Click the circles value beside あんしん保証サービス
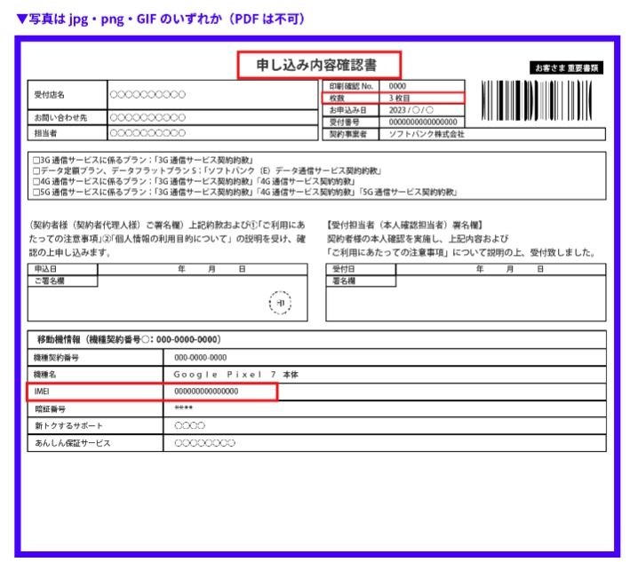 204,443
